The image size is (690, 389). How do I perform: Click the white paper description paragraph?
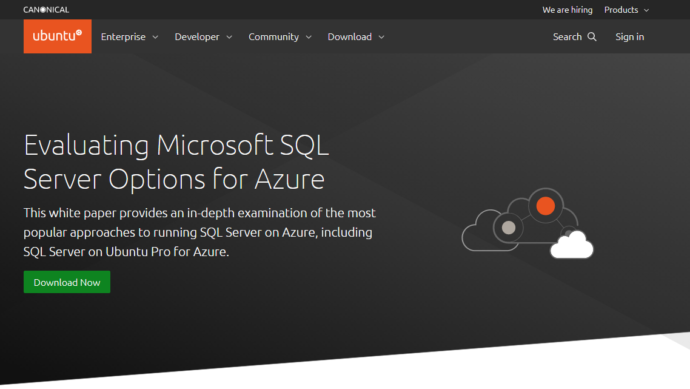[x=199, y=232]
